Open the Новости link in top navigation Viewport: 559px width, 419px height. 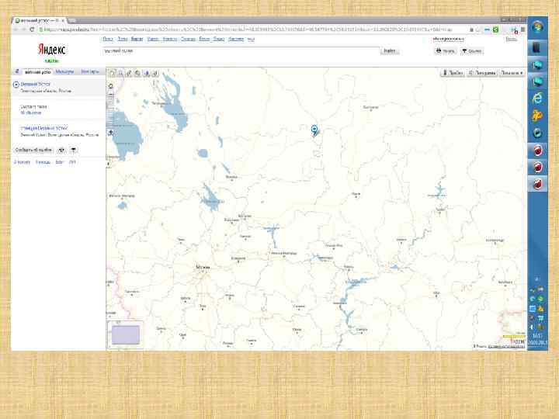(170, 39)
